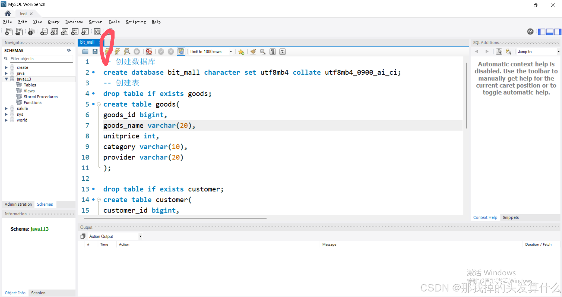The width and height of the screenshot is (562, 297).
Task: Close the test connection tab
Action: [31, 14]
